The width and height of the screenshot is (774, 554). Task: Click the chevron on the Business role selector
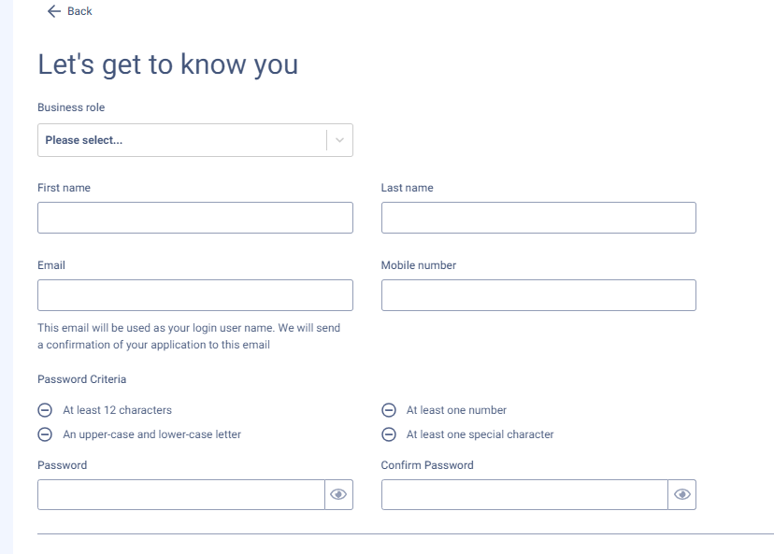[x=337, y=139]
